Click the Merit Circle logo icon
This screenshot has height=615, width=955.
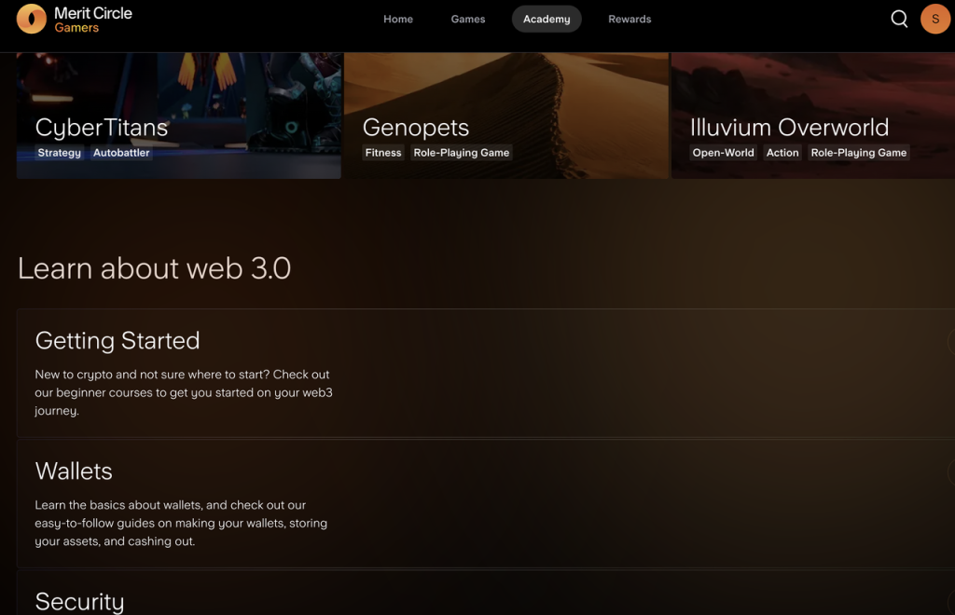click(31, 19)
